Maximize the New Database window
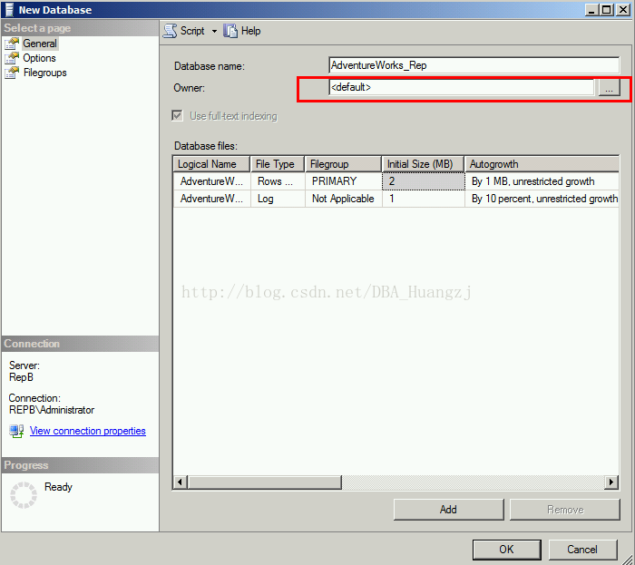The height and width of the screenshot is (565, 635). (x=607, y=10)
